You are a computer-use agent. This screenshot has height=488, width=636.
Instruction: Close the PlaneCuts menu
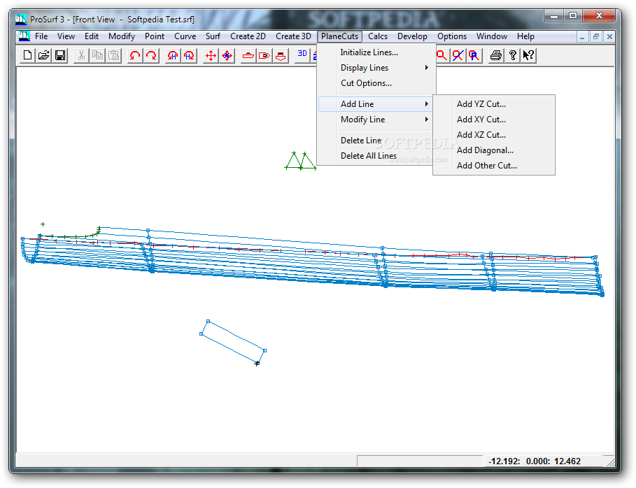(x=339, y=36)
